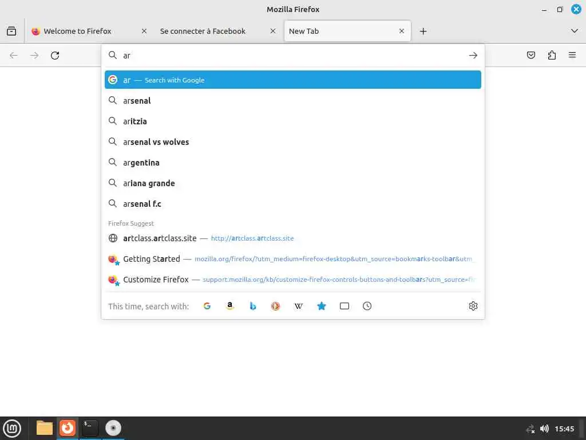
Task: Click the 15:45 clock in taskbar
Action: pyautogui.click(x=564, y=429)
